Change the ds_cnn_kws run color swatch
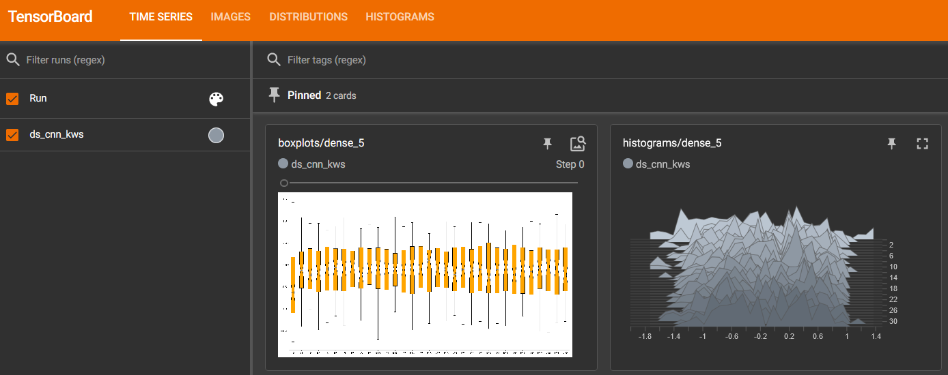This screenshot has width=948, height=375. pos(216,136)
